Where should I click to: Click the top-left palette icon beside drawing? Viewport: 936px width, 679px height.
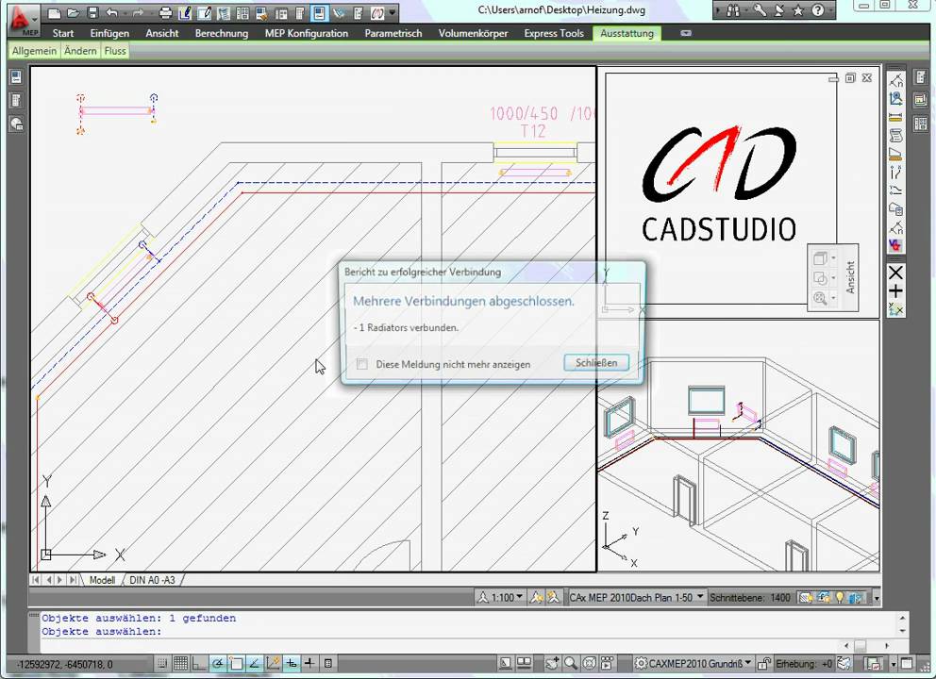tap(16, 77)
